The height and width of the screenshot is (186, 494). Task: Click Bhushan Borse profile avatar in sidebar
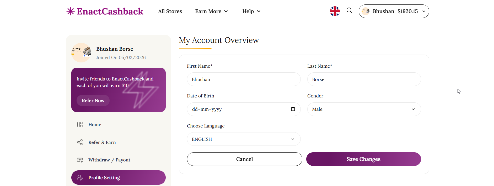[81, 53]
